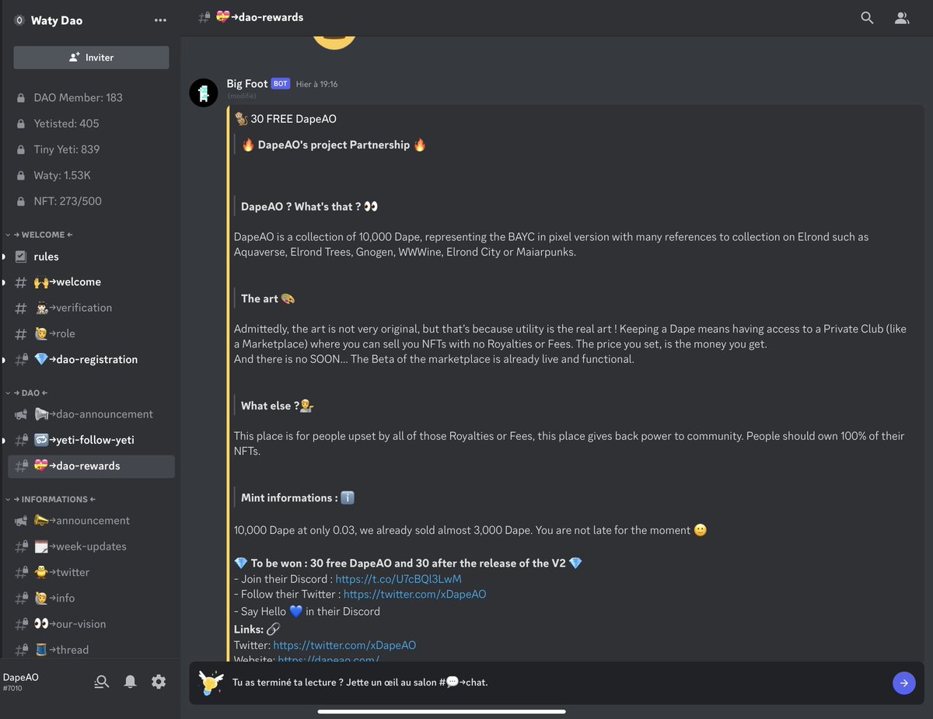Open server options three-dot menu
Screen dimensions: 933x719
160,20
